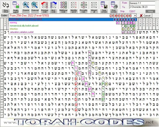Viewport: 159px width, 127px height.
Task: Click matrix row header number 9
Action: coord(2,74)
